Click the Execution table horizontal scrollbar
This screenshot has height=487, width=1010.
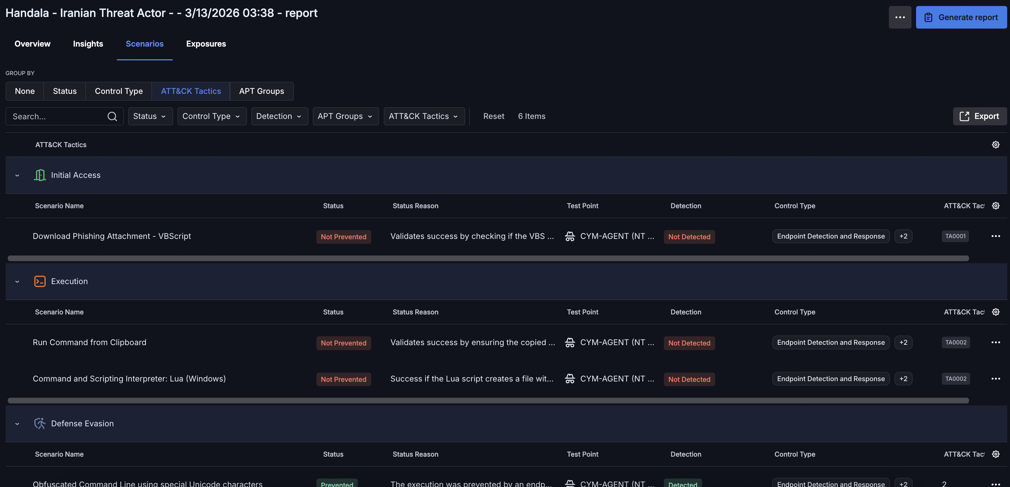(x=488, y=401)
